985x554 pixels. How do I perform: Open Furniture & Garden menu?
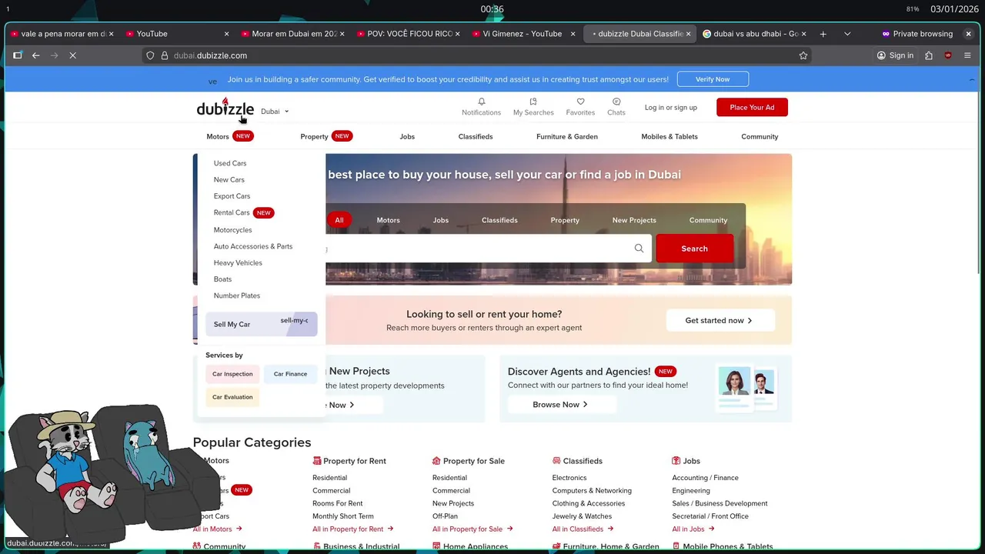pos(567,136)
